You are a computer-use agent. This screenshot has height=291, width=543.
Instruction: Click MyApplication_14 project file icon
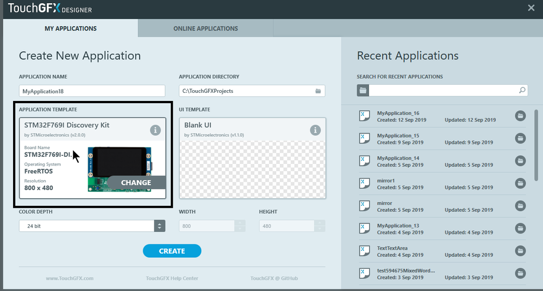(364, 161)
